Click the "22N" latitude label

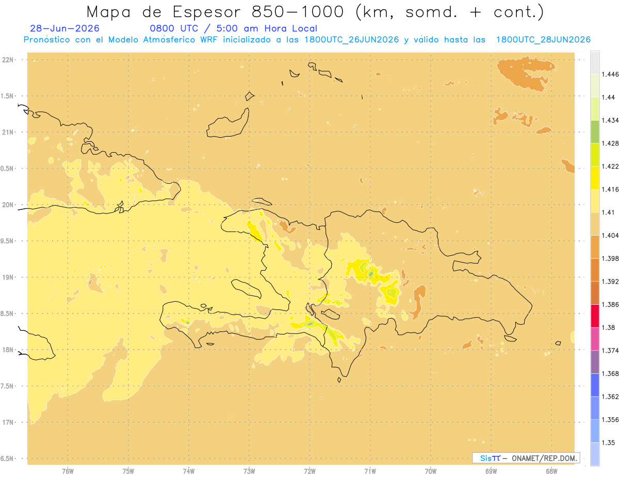click(x=8, y=60)
